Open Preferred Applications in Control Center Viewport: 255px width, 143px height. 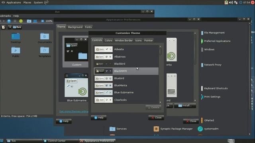coord(216,41)
